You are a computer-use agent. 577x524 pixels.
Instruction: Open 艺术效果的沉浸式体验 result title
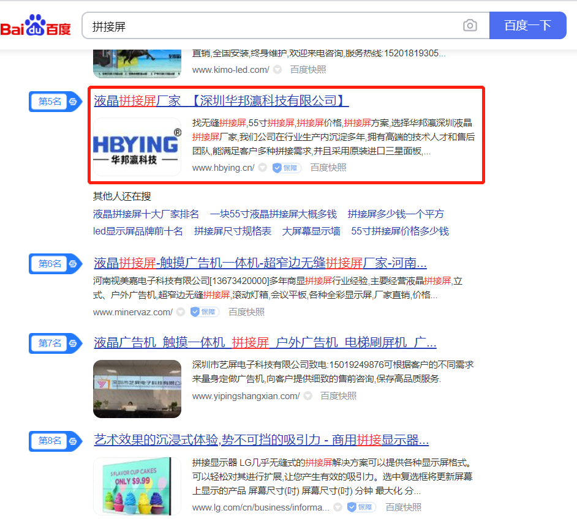coord(262,440)
